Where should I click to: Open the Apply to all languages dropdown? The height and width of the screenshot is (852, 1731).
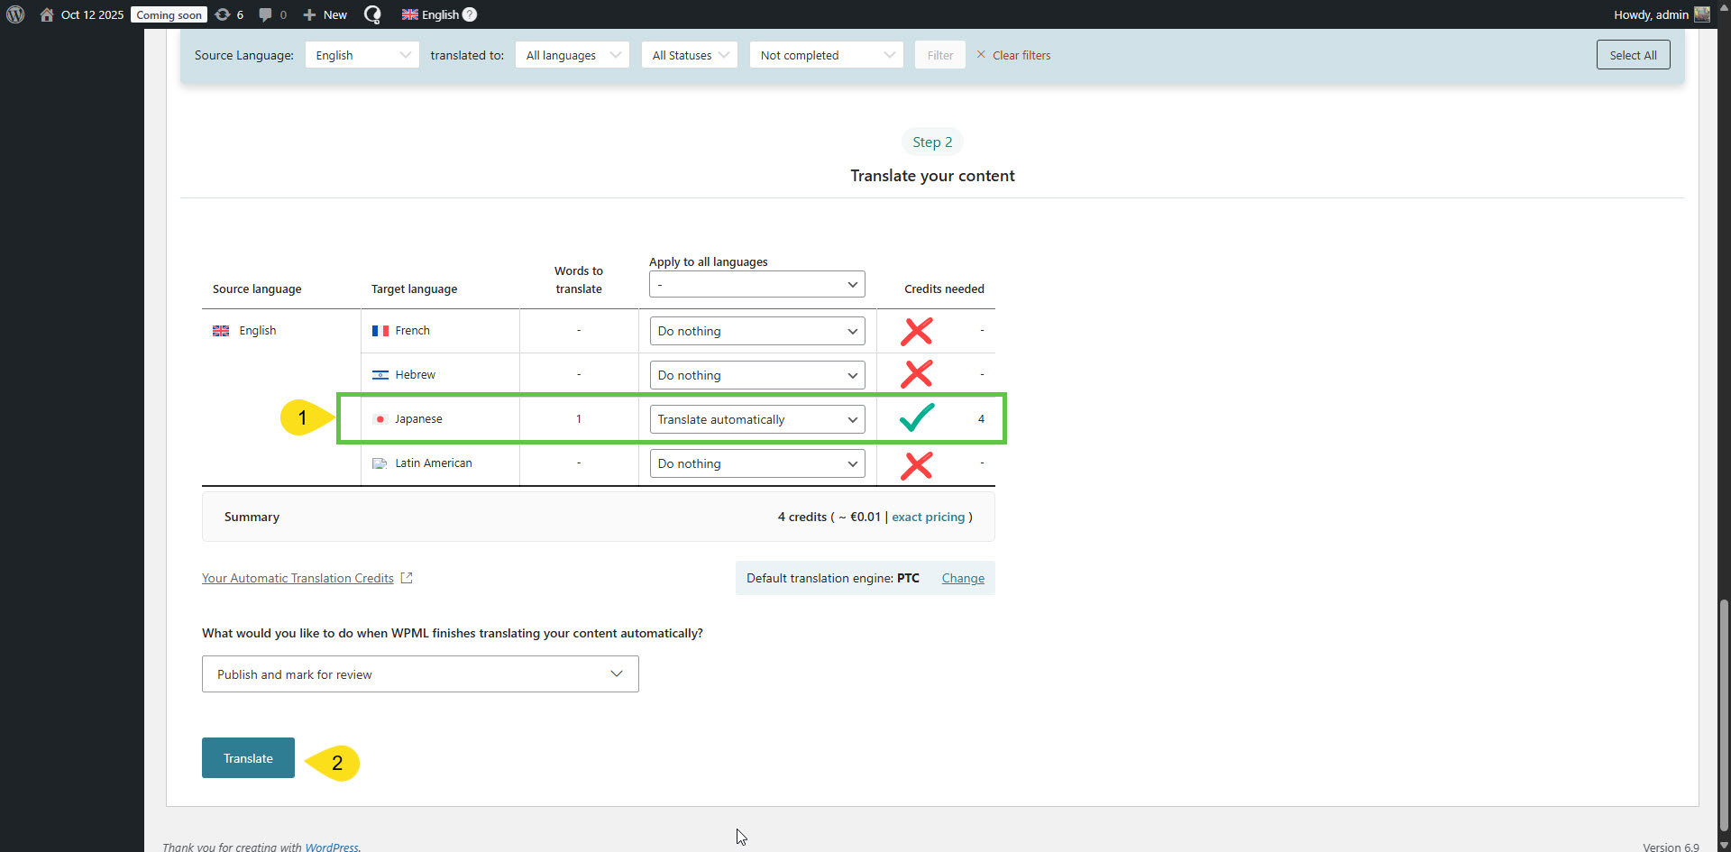756,285
